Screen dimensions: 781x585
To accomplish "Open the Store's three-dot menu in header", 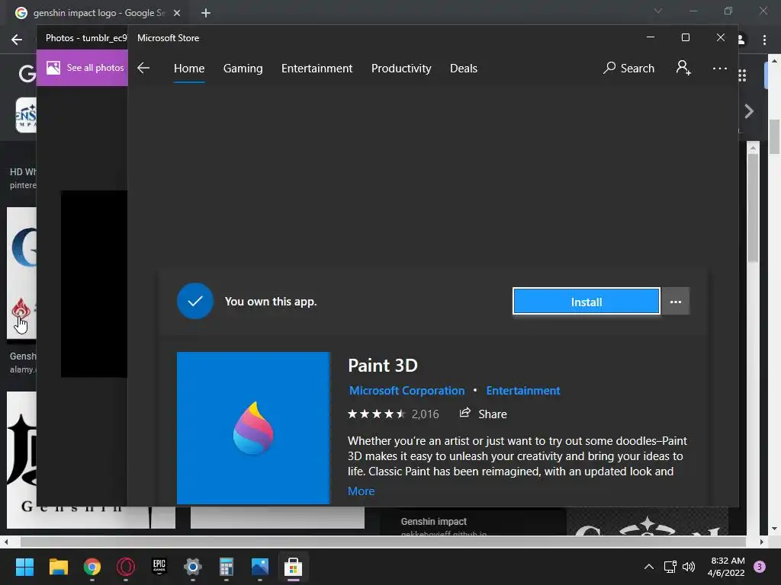I will [719, 69].
